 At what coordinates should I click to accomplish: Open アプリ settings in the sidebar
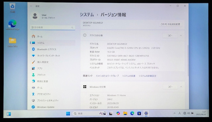(x=53, y=68)
